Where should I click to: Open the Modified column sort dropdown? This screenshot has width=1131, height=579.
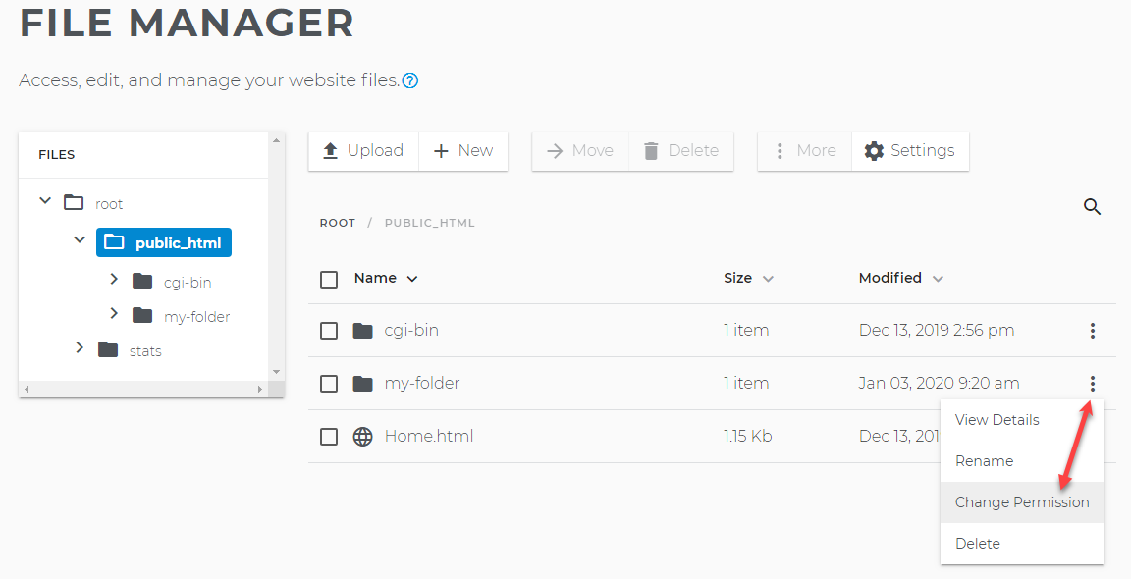click(x=938, y=278)
